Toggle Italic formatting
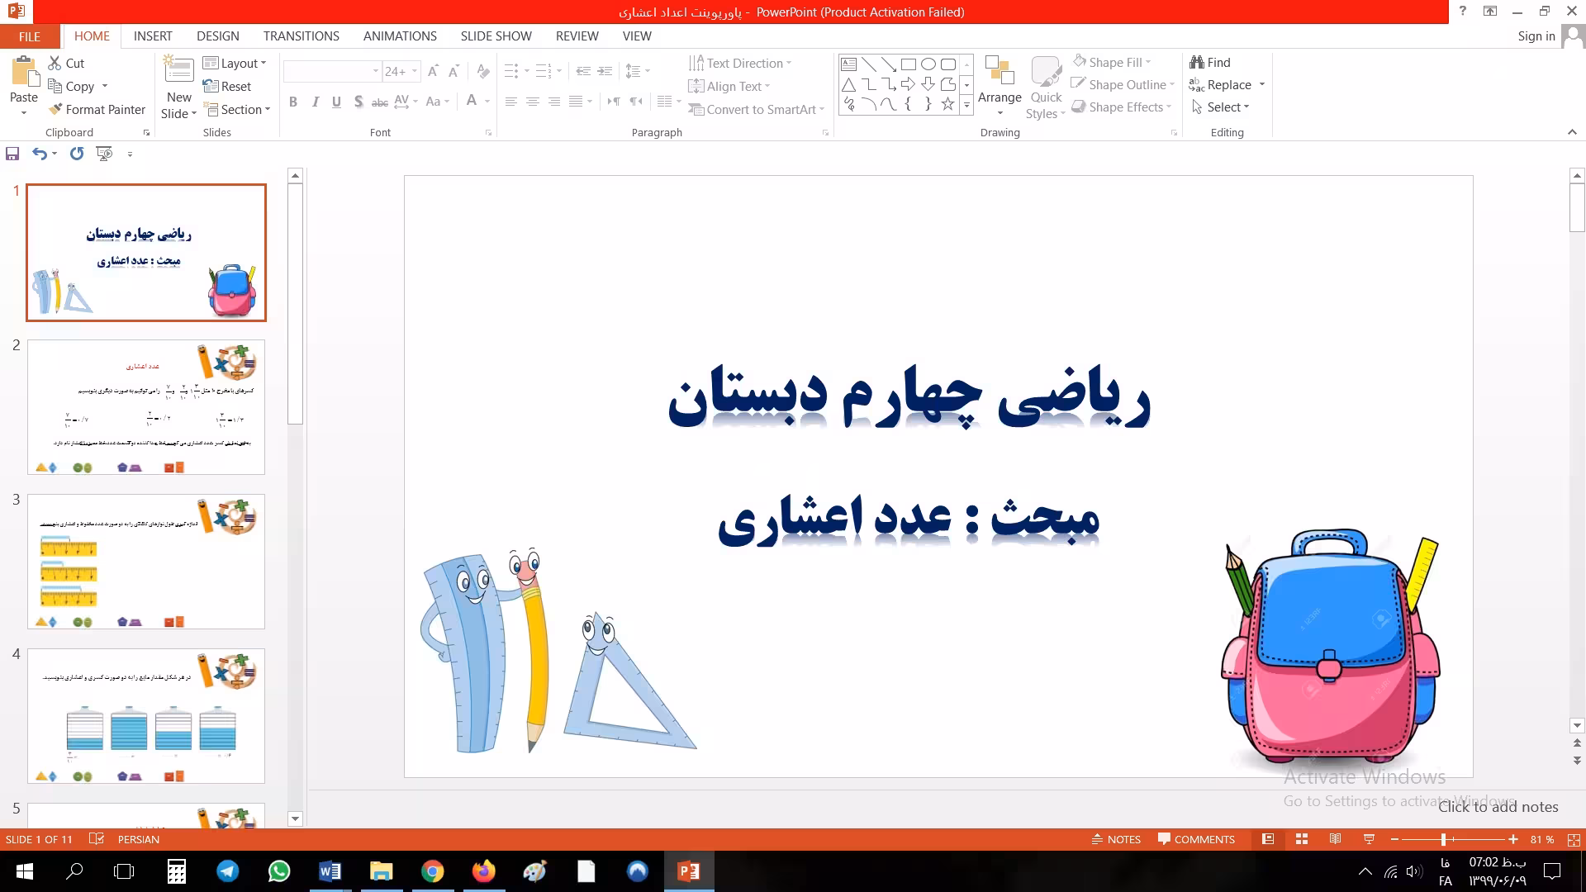 (315, 102)
